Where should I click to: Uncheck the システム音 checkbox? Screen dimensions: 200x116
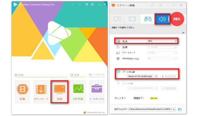tap(124, 72)
